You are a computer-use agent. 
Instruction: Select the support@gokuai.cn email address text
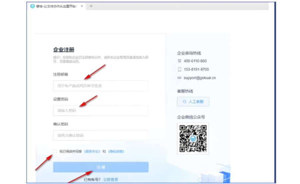pyautogui.click(x=200, y=78)
